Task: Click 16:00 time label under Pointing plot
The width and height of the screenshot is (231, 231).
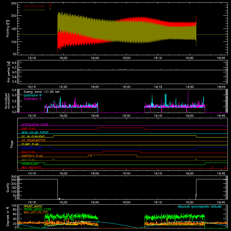Action: click(126, 58)
